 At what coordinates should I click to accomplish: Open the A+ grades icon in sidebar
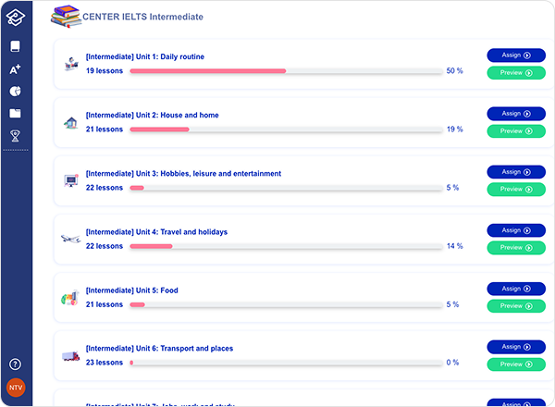15,69
